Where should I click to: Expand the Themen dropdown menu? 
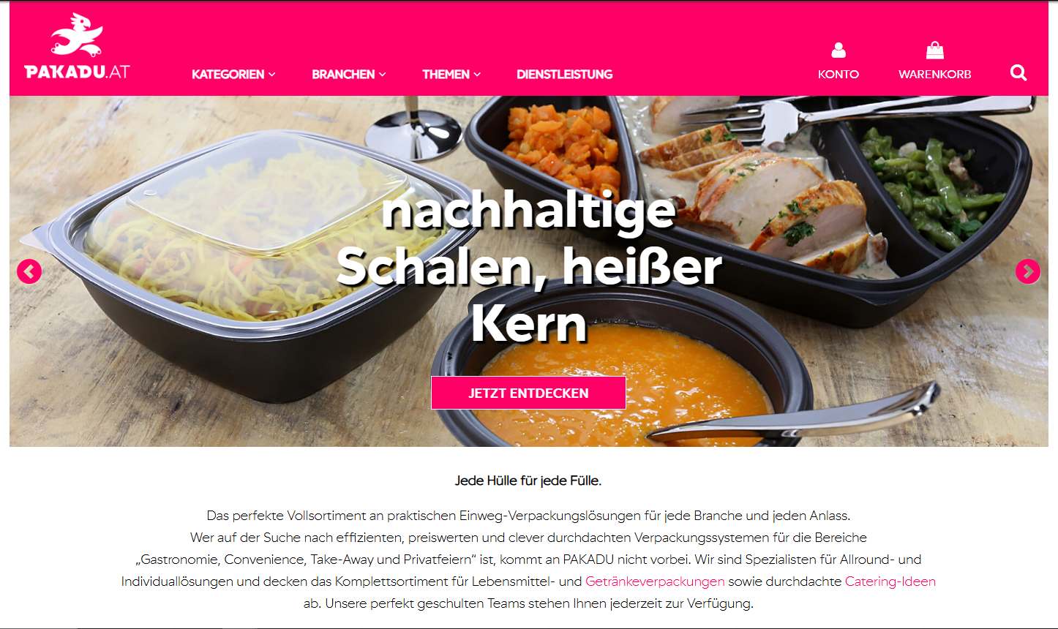[x=451, y=74]
